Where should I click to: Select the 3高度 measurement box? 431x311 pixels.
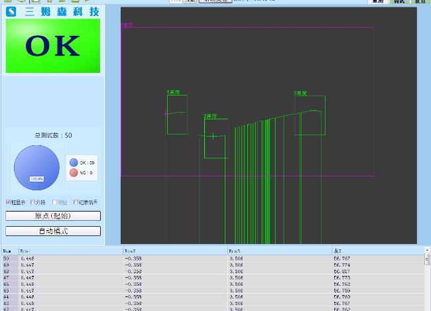click(x=310, y=115)
